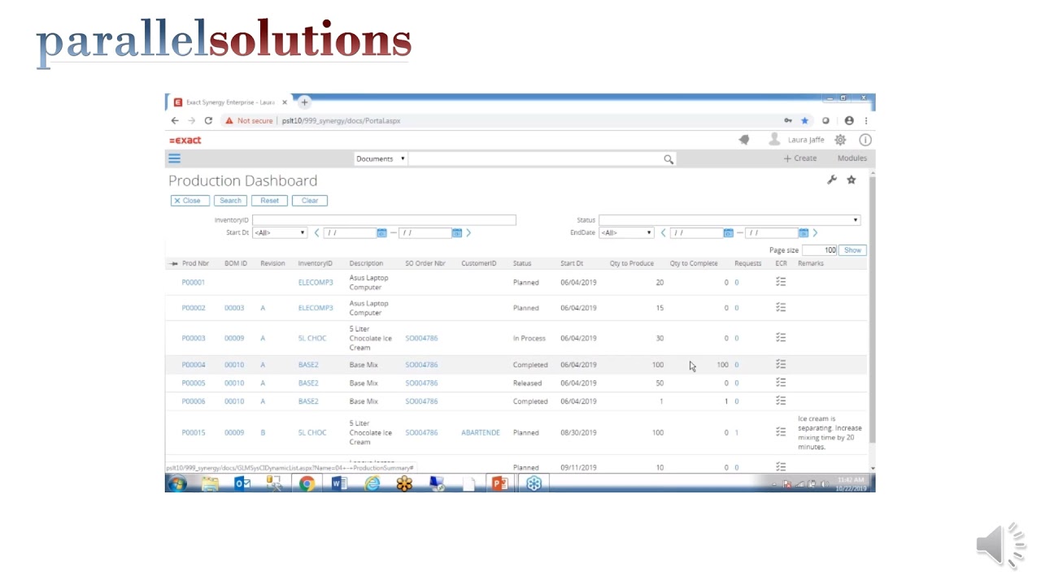Reload the browser page
1041x585 pixels.
click(x=208, y=120)
